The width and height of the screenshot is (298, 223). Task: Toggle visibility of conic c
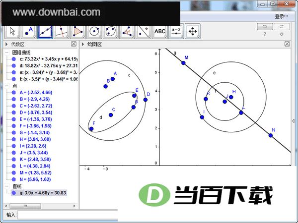pyautogui.click(x=13, y=59)
